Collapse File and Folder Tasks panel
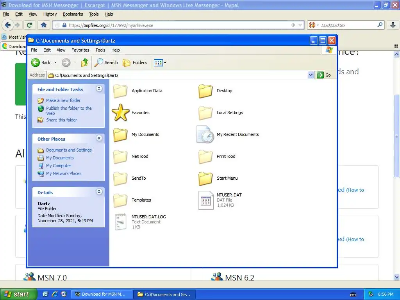Screen dimensions: 400x300 (99, 89)
